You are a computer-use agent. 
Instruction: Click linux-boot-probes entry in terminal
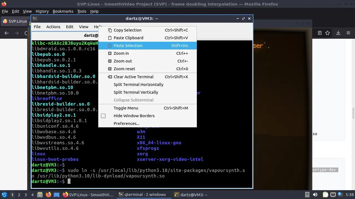tap(55, 159)
